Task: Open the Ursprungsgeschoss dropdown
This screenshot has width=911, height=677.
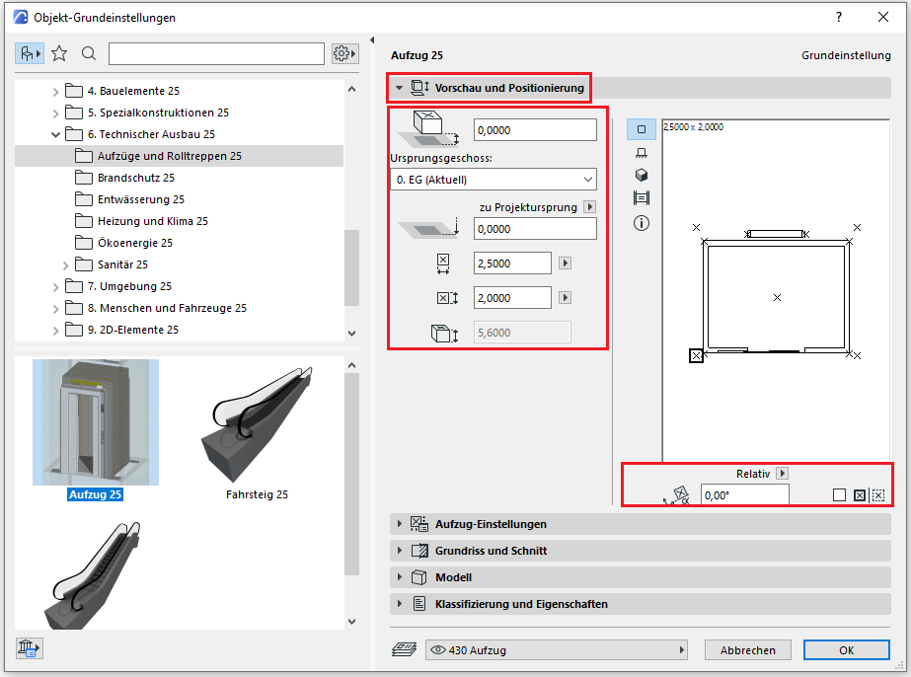Action: click(x=493, y=180)
